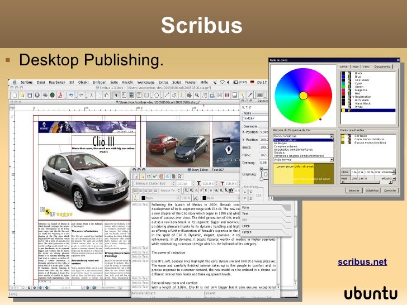Select the Insert Polygon tool
Screen dimensions: 407x305
tap(157, 95)
